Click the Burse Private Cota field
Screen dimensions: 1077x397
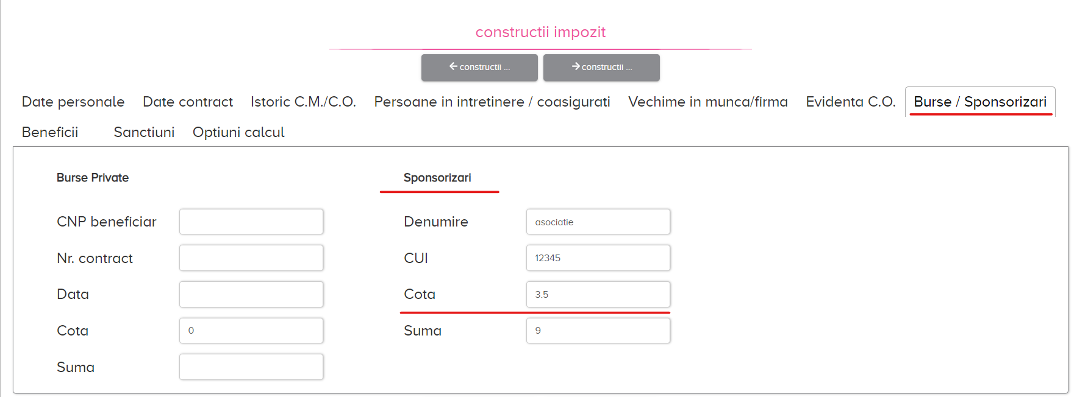[x=251, y=331]
